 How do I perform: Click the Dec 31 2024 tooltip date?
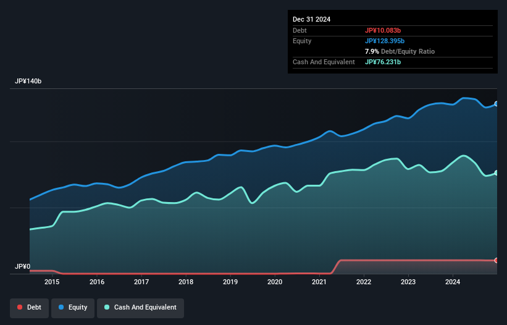tap(311, 19)
